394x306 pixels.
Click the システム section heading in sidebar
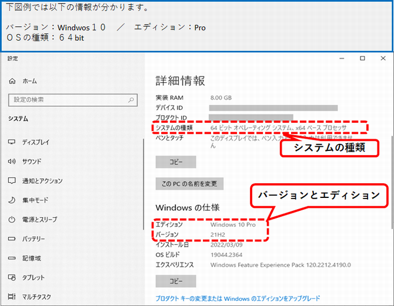point(18,119)
